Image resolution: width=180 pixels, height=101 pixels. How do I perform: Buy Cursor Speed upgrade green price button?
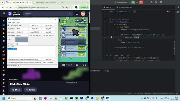(82, 54)
